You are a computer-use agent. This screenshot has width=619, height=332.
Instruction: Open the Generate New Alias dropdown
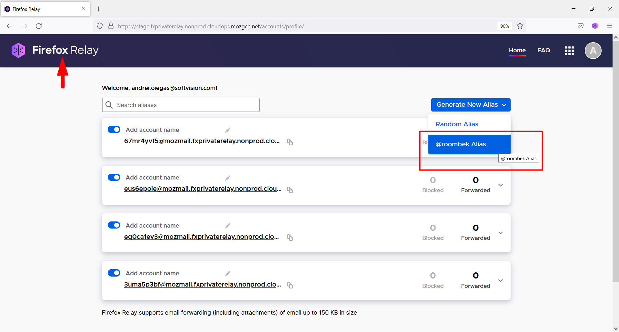pyautogui.click(x=470, y=104)
